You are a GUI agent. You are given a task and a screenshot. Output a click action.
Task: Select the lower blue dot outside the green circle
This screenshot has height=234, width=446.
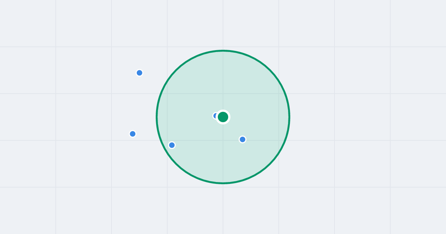pos(133,134)
